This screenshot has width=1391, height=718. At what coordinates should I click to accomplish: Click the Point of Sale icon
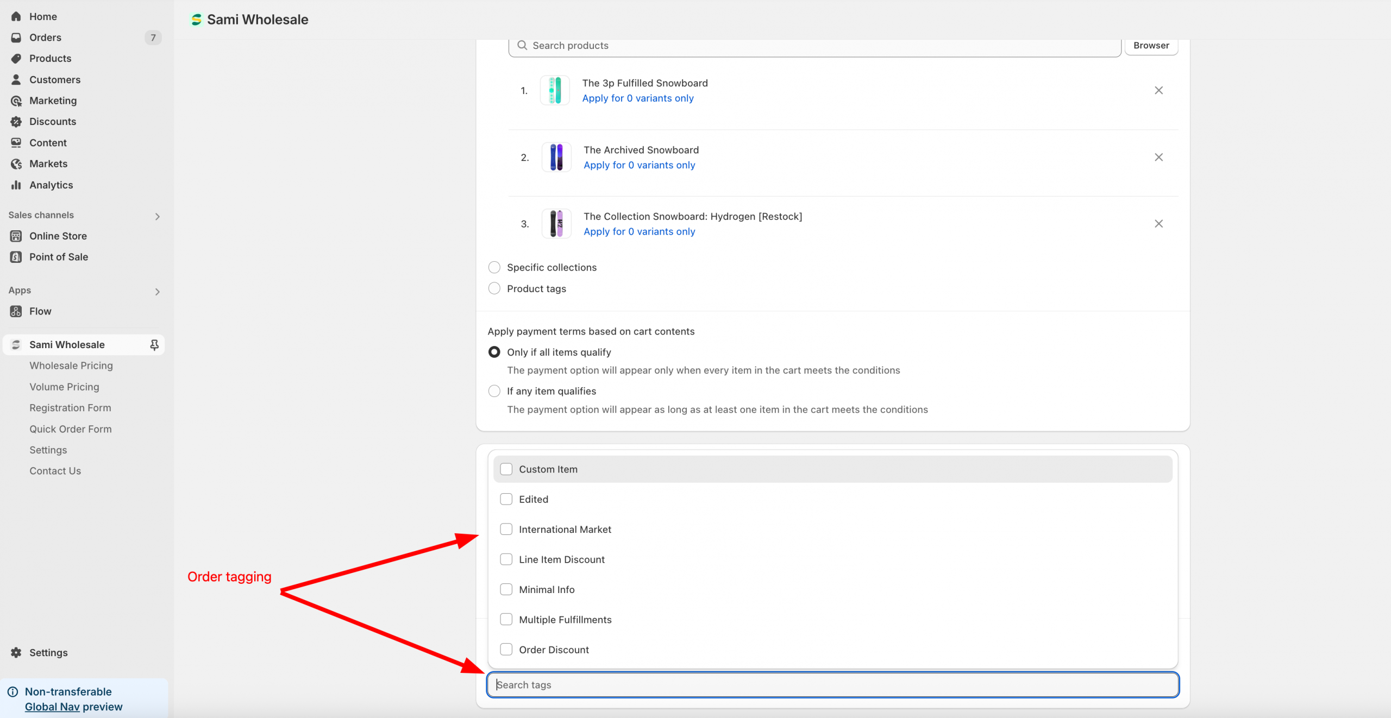(16, 257)
